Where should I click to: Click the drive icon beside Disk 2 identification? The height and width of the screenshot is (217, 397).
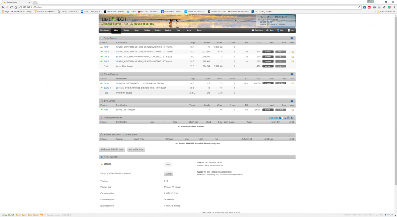click(117, 57)
